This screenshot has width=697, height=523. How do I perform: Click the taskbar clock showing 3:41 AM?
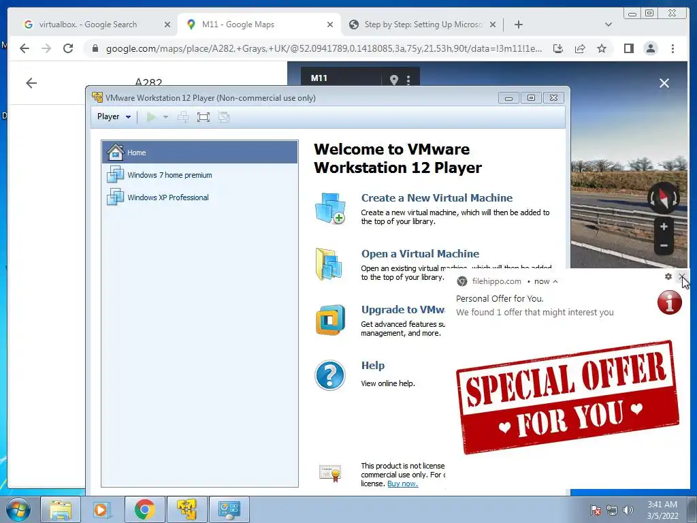coord(662,510)
